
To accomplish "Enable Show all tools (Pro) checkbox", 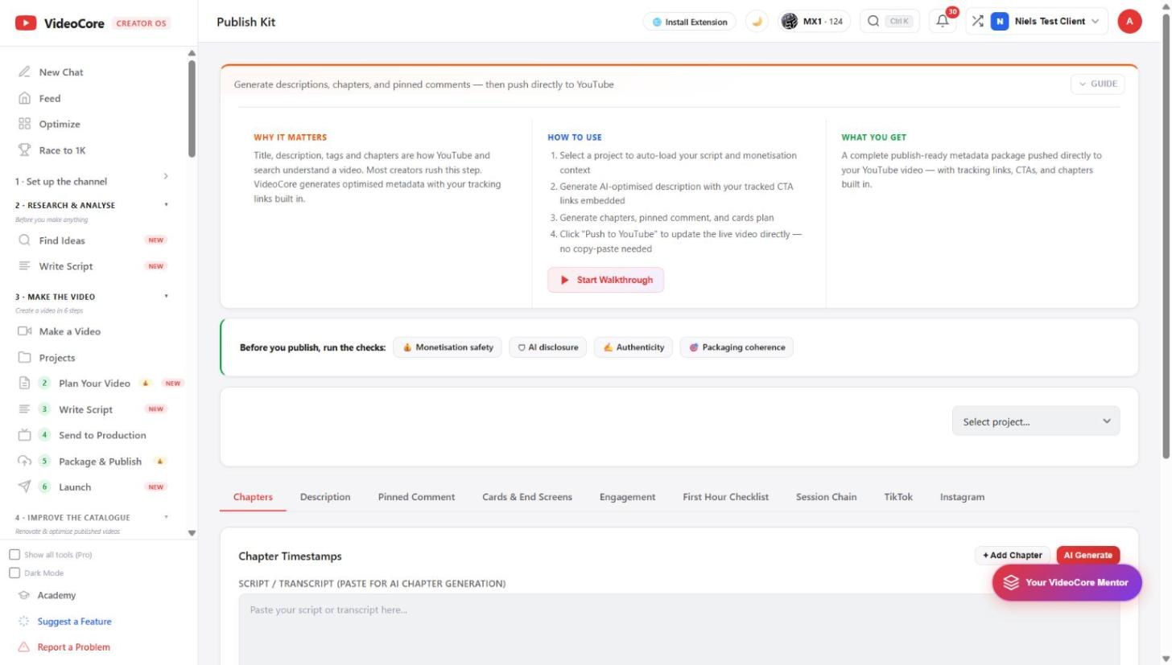I will pyautogui.click(x=14, y=555).
